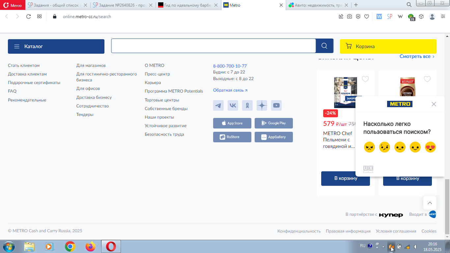The height and width of the screenshot is (253, 450).
Task: Open the Speed Dial grid icon
Action: [39, 16]
